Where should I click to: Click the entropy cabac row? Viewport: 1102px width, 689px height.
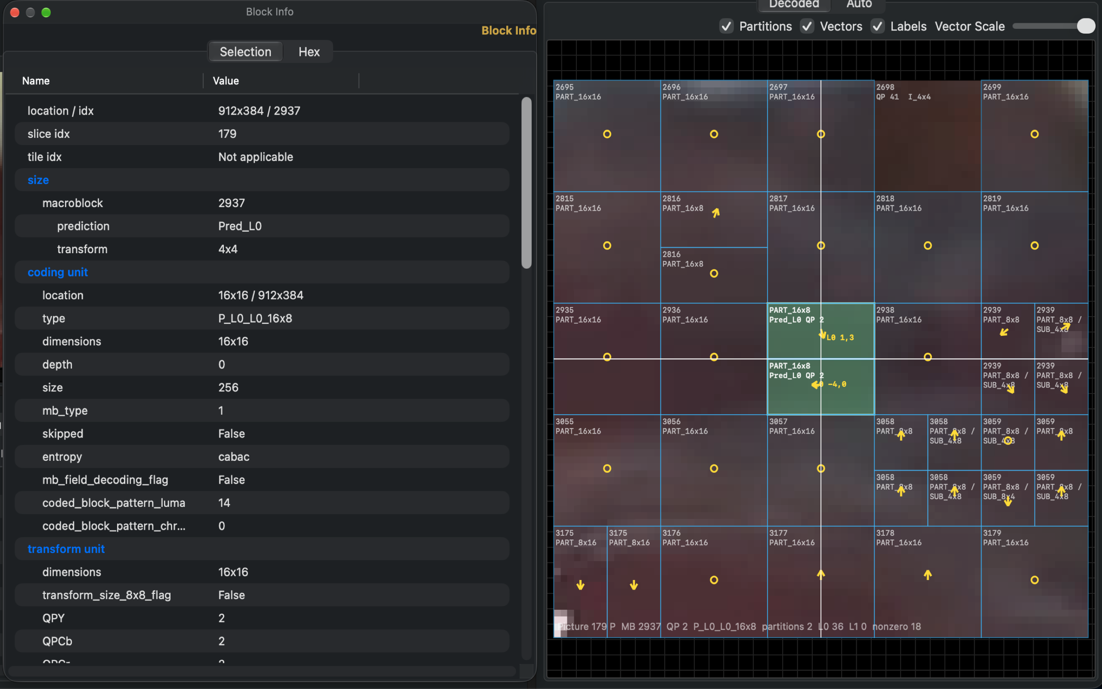tap(262, 456)
